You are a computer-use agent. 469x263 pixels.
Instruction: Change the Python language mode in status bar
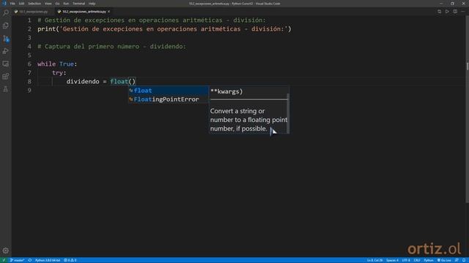click(428, 260)
